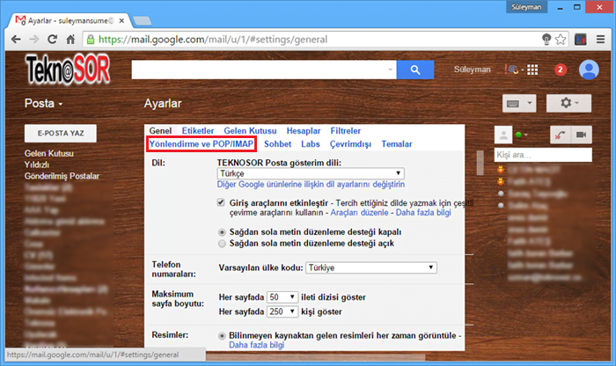Open Yıldızlı in the sidebar

click(x=37, y=165)
